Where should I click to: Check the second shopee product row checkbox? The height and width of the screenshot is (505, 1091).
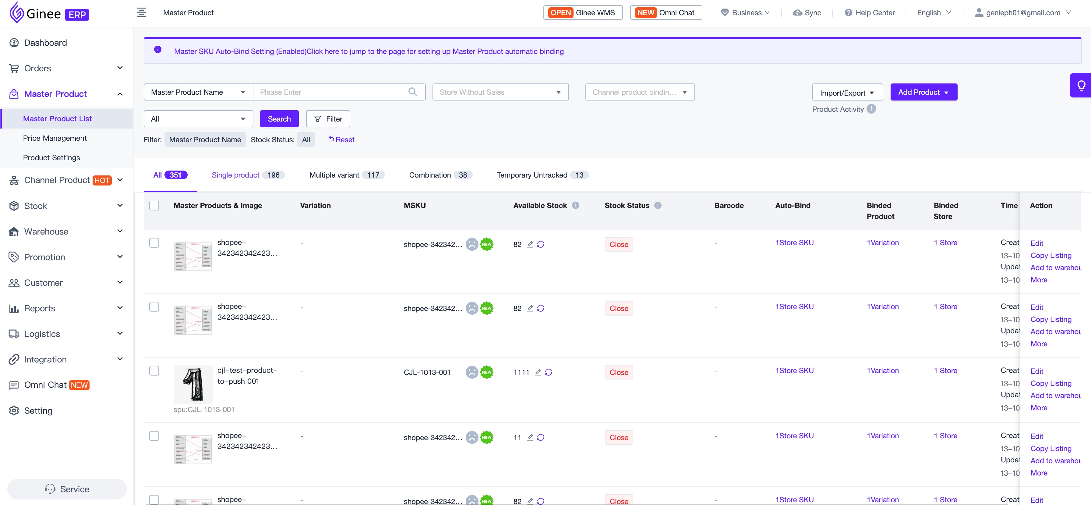pyautogui.click(x=154, y=307)
